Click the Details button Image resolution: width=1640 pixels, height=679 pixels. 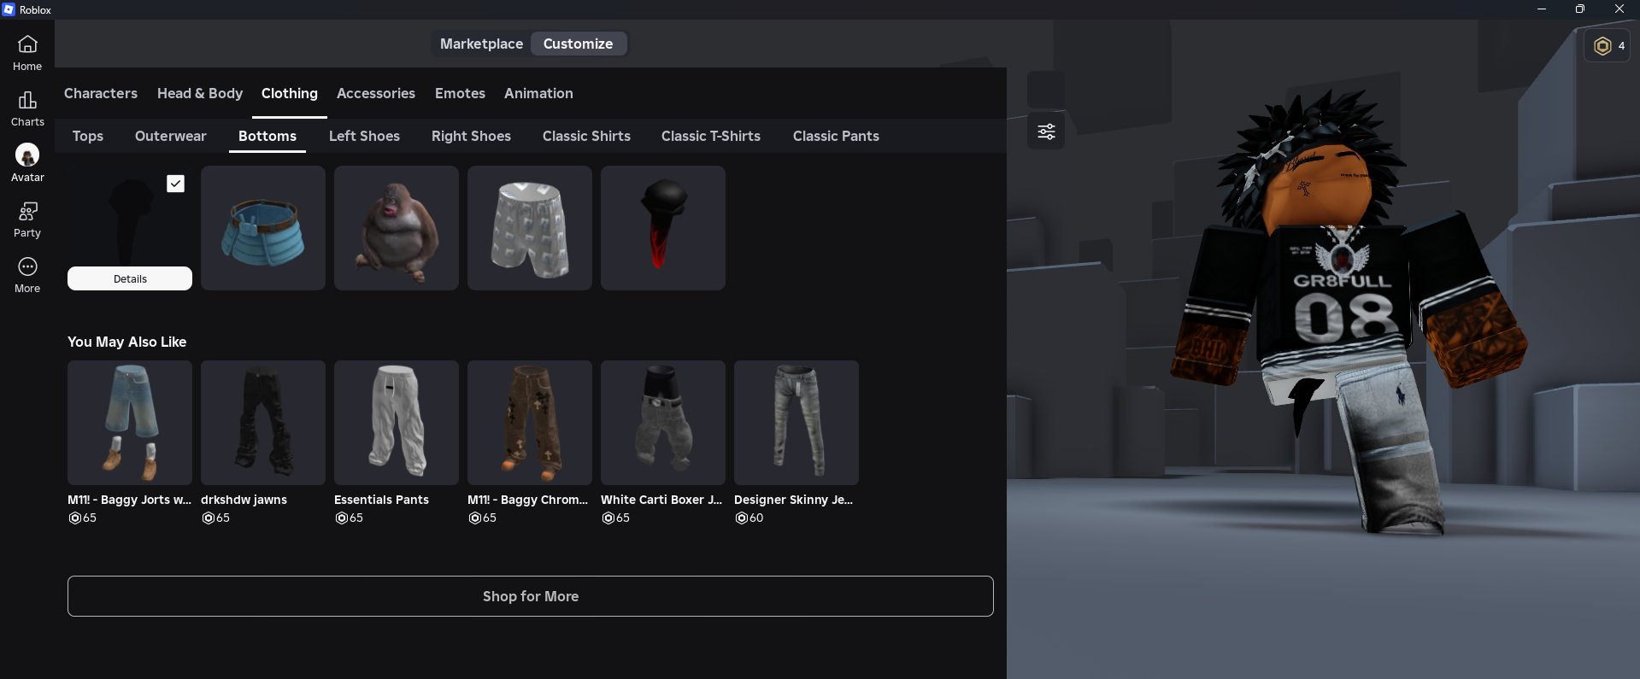pos(130,278)
